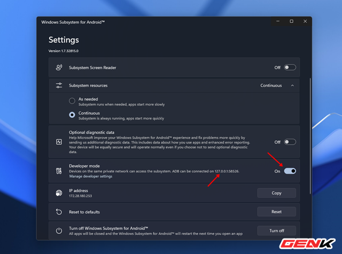Click the IP address value 172.28.180.253
The image size is (342, 254).
pyautogui.click(x=80, y=196)
